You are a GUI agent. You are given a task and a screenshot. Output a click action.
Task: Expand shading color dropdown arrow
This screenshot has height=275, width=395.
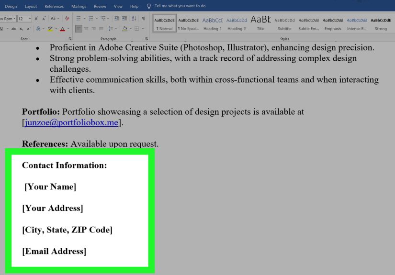point(131,29)
